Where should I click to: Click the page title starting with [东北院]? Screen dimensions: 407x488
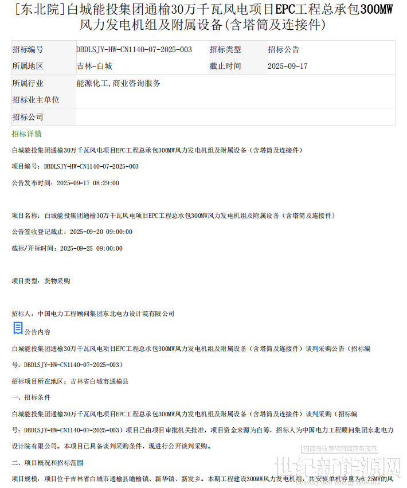[x=203, y=17]
